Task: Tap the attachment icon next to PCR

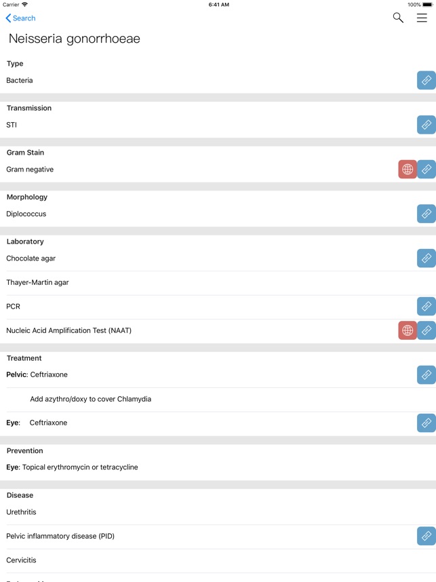Action: click(426, 306)
